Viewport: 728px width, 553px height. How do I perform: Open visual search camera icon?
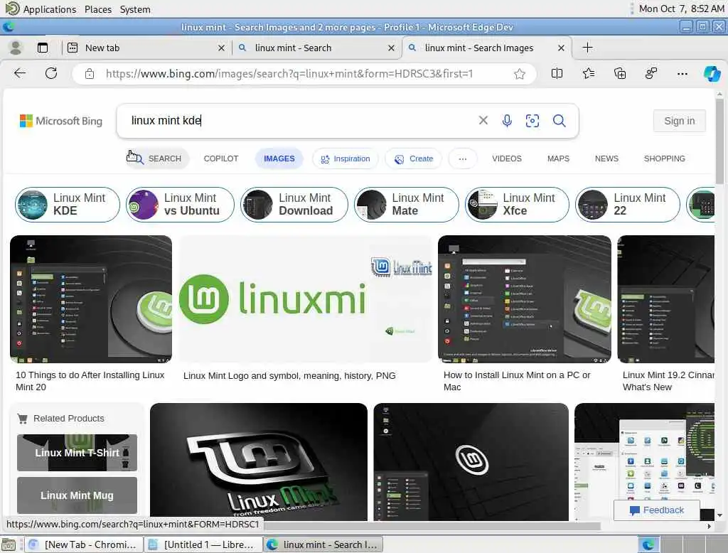point(532,121)
